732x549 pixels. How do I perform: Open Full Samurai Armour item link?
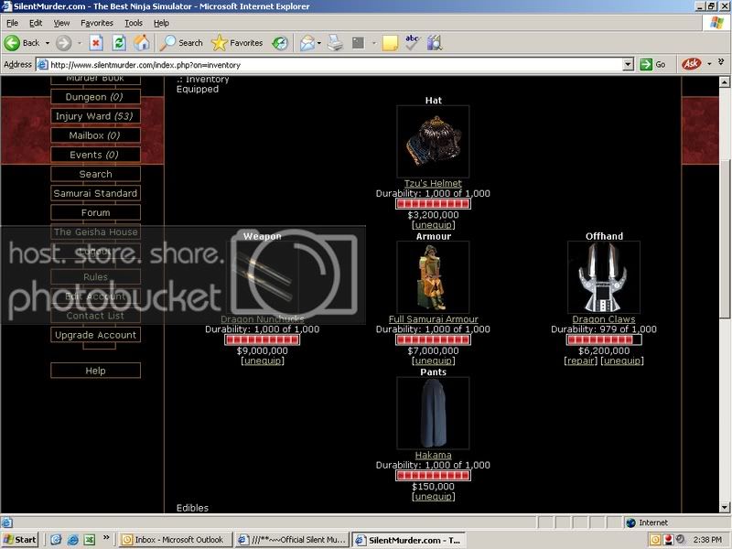[x=433, y=319]
